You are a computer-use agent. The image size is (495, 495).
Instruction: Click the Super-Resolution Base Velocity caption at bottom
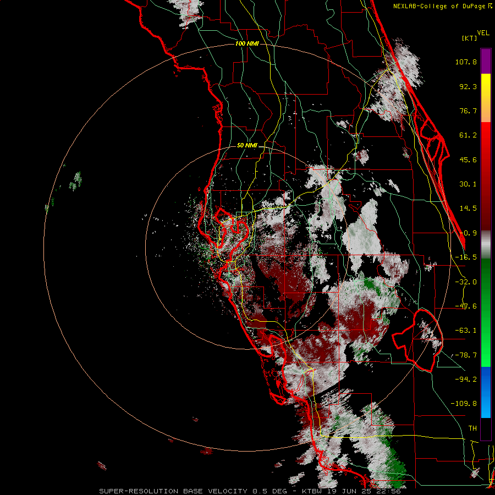(x=250, y=491)
